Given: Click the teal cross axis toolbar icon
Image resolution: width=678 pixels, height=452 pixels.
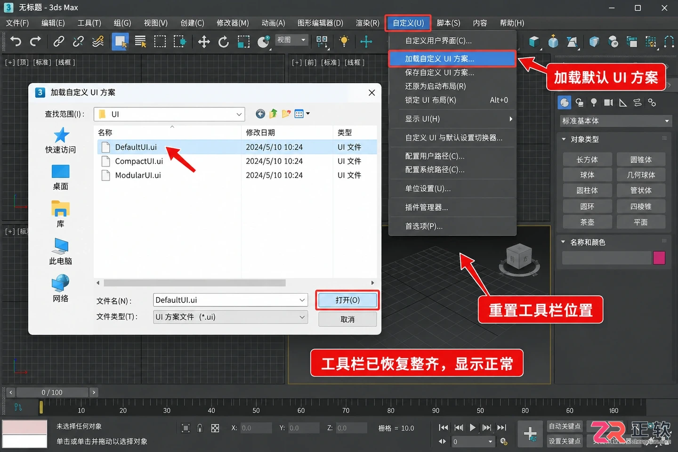Looking at the screenshot, I should [366, 41].
